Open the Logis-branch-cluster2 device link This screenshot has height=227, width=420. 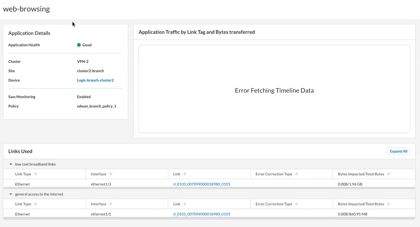click(95, 80)
